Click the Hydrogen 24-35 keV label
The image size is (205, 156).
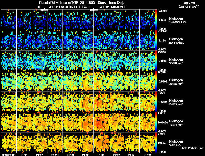point(176,102)
